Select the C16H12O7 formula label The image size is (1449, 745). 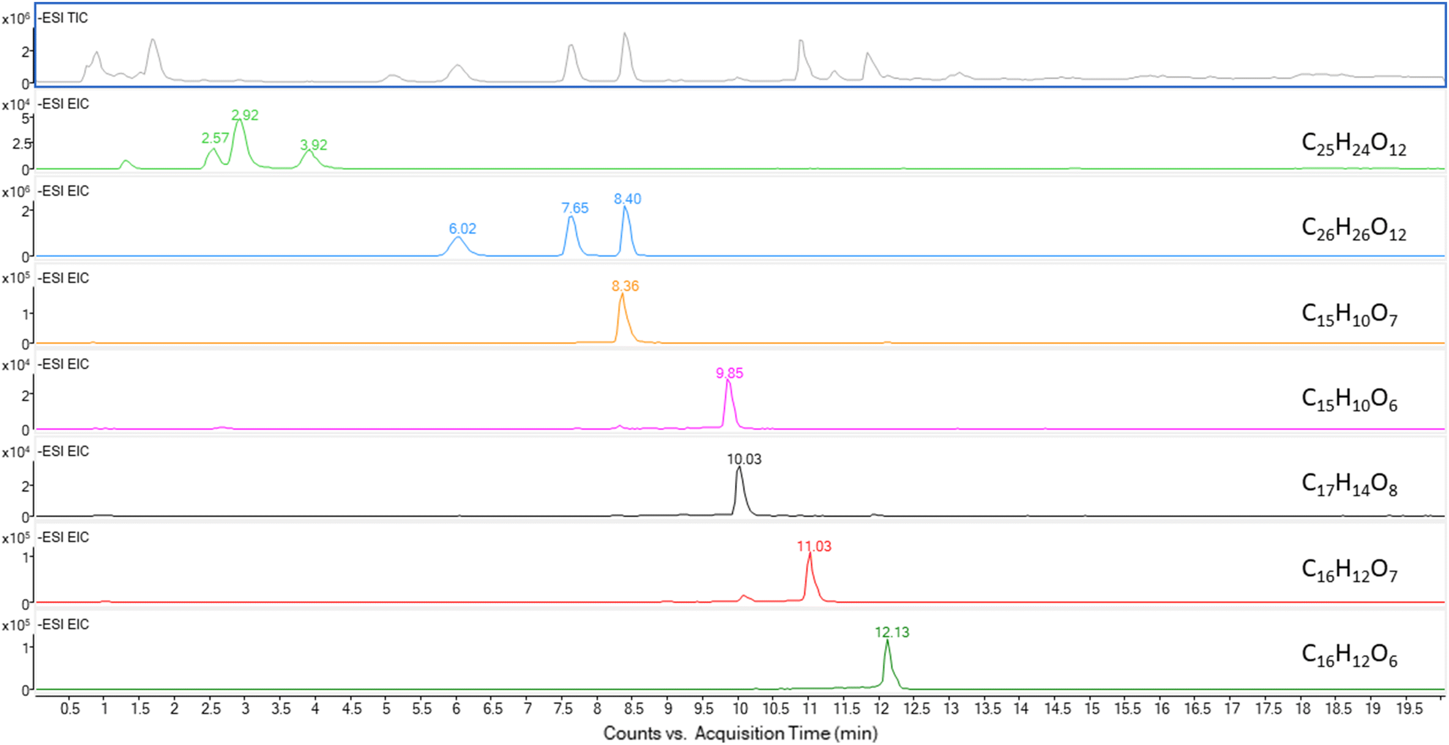[x=1349, y=571]
